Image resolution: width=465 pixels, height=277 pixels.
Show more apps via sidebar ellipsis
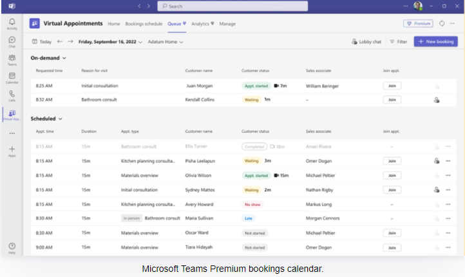click(x=12, y=133)
